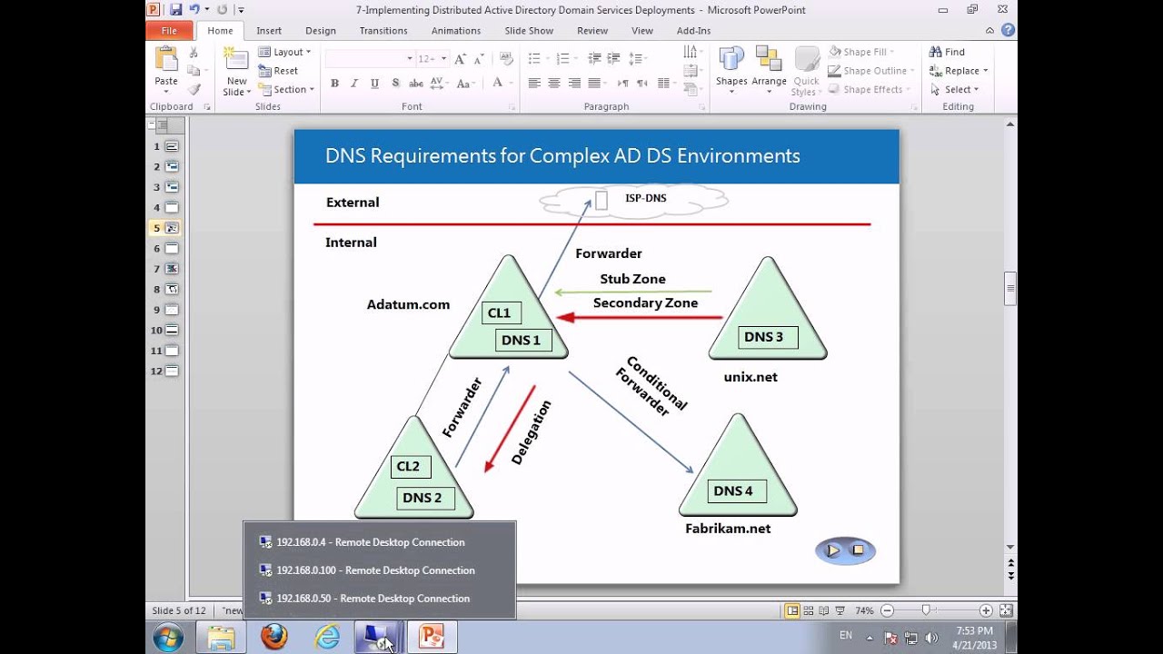The width and height of the screenshot is (1163, 654).
Task: Click the stop action button on slide
Action: tap(858, 550)
